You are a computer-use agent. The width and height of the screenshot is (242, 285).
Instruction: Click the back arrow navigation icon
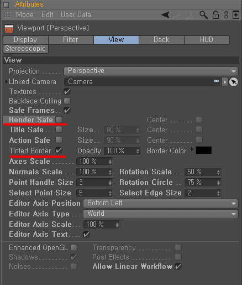click(165, 15)
